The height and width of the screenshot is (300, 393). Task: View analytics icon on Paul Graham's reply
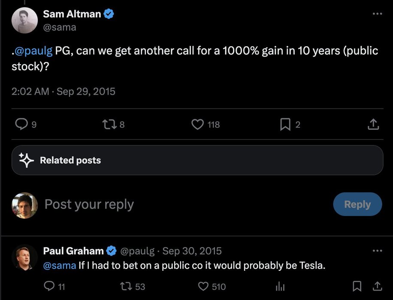coord(280,286)
